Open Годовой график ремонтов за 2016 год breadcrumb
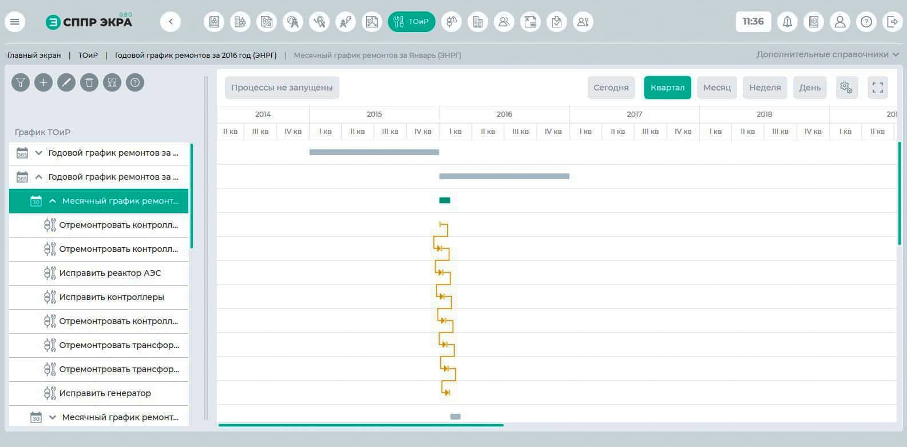The height and width of the screenshot is (447, 907). [196, 56]
